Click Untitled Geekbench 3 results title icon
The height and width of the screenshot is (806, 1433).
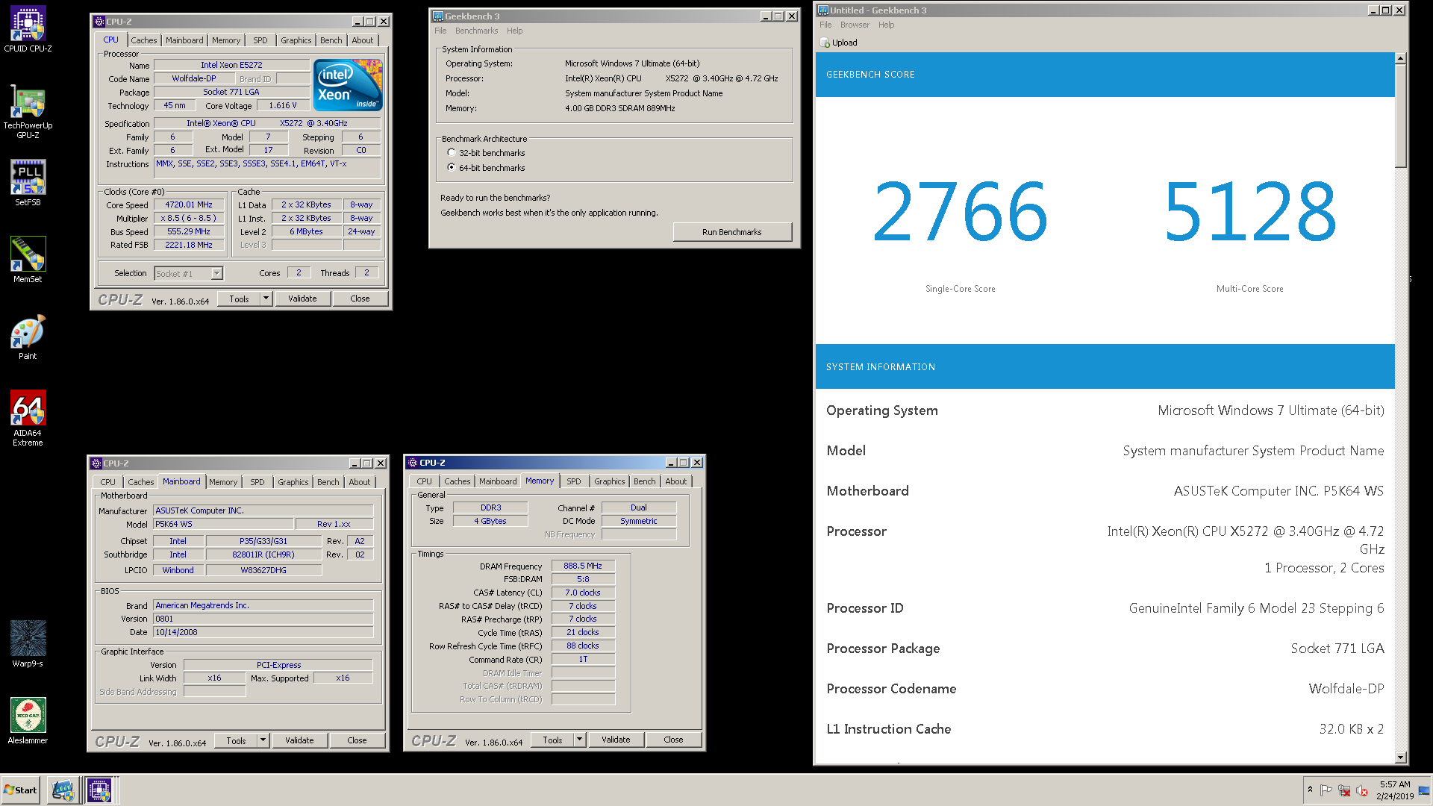[x=823, y=10]
